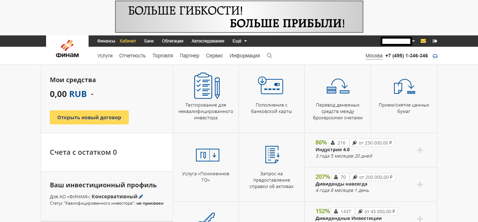Screen dimensions: 478x222
Task: Expand the «Ещё» dropdown menu
Action: (240, 41)
